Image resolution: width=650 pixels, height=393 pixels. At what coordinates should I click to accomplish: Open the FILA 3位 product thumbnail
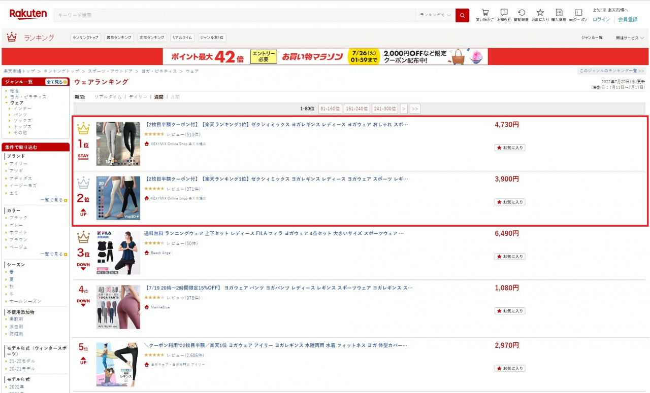[118, 253]
